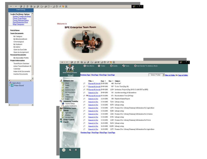
Task: Open the Tools action icon
Action: coord(123,66)
